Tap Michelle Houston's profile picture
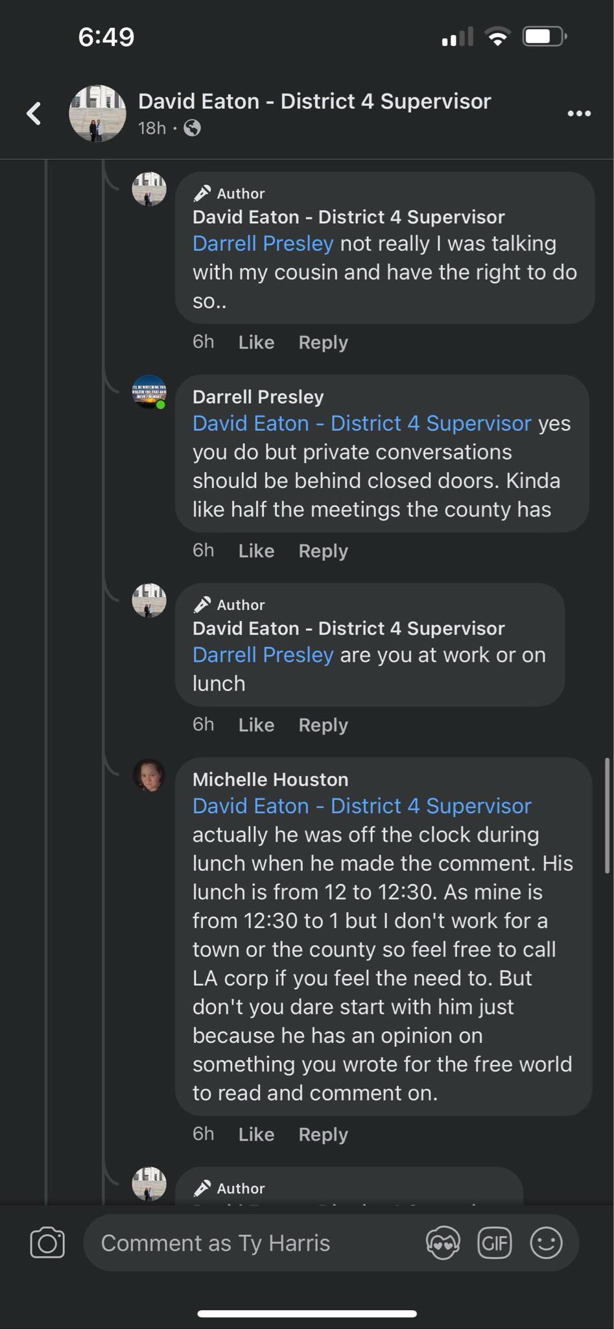The width and height of the screenshot is (614, 1329). [x=149, y=775]
